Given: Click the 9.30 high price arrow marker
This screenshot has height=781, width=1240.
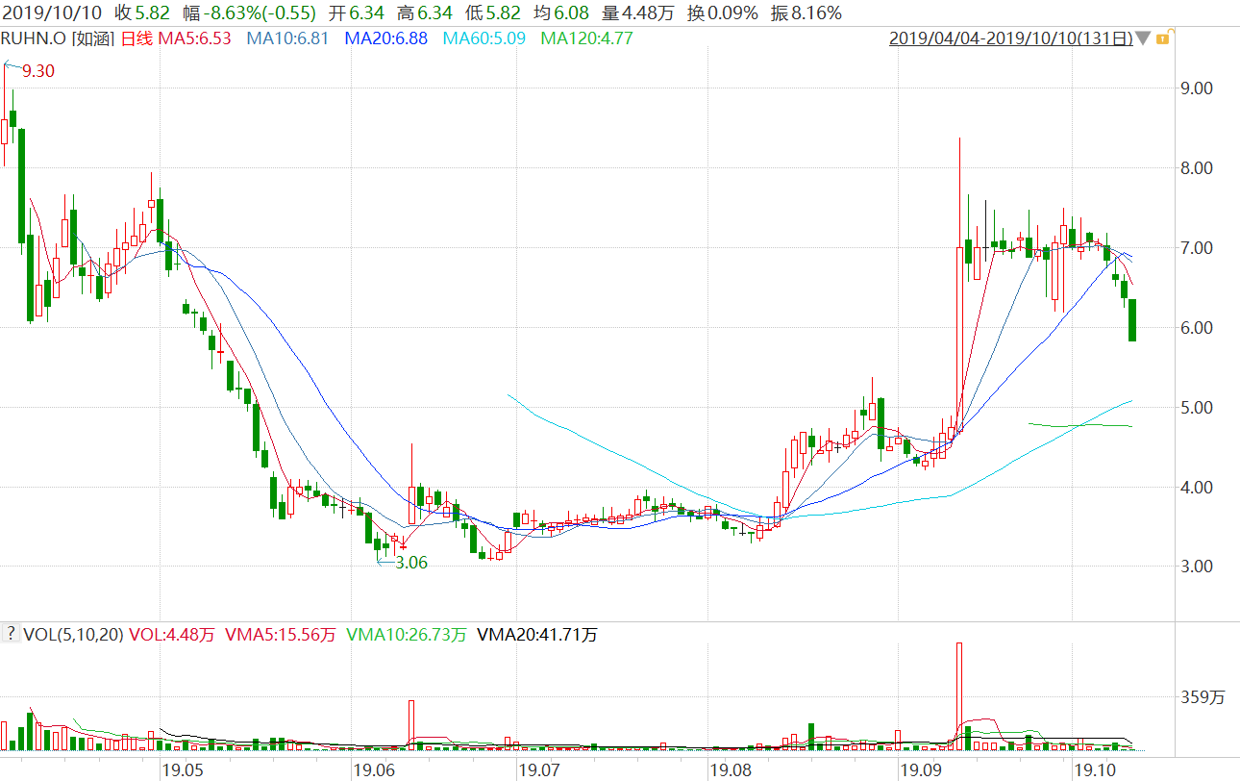Looking at the screenshot, I should [12, 67].
